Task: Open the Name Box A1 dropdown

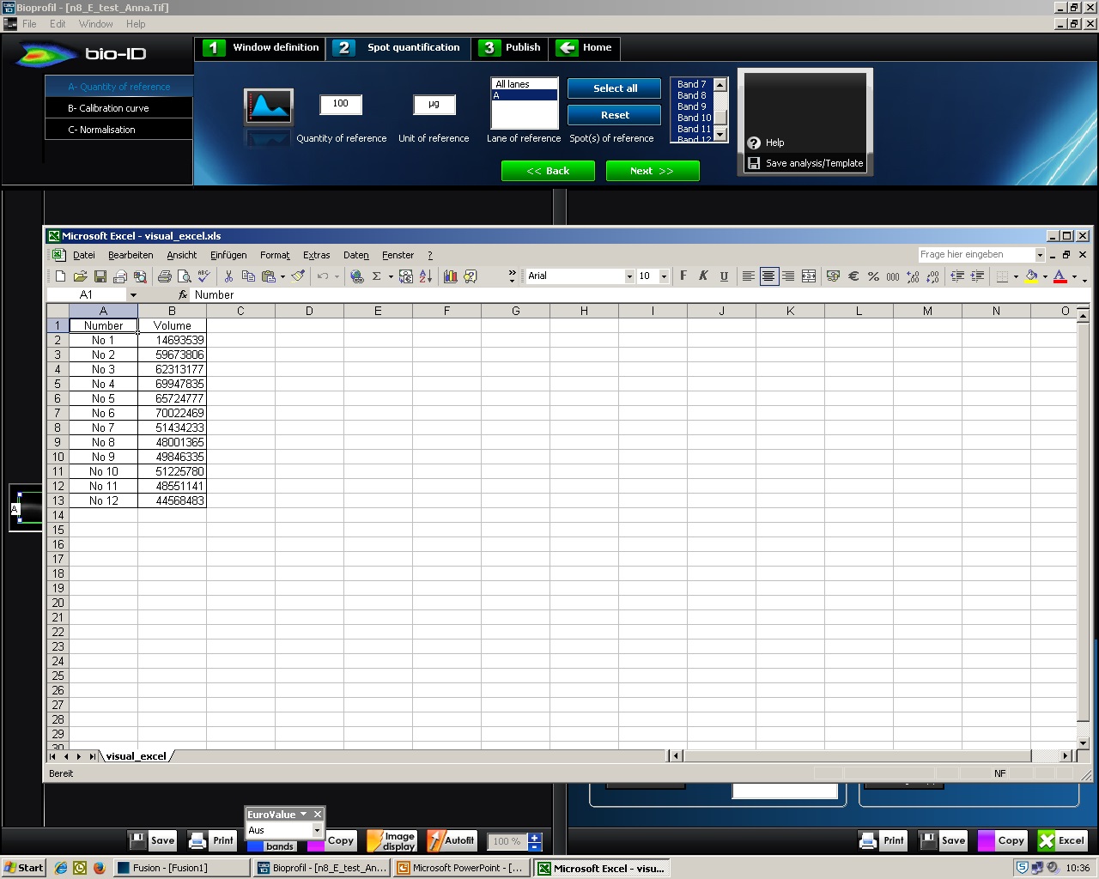Action: click(133, 294)
